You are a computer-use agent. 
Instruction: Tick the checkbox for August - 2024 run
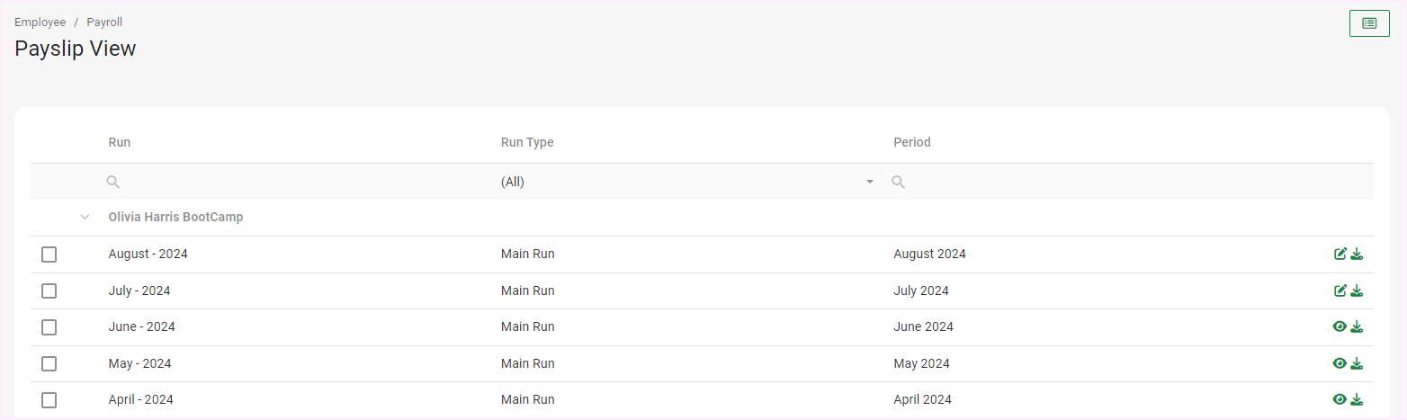coord(49,255)
